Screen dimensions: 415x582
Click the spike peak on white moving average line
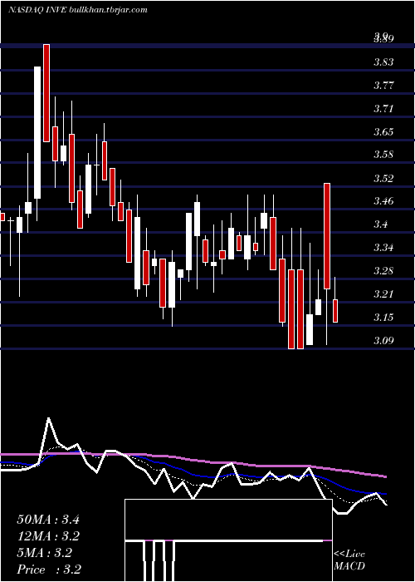click(48, 419)
